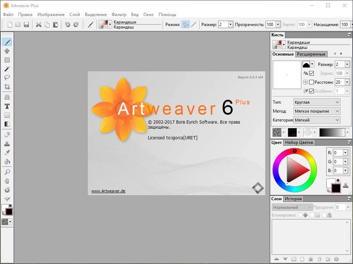This screenshot has height=264, width=353.
Task: Select the Magic Wand tool
Action: [7, 69]
